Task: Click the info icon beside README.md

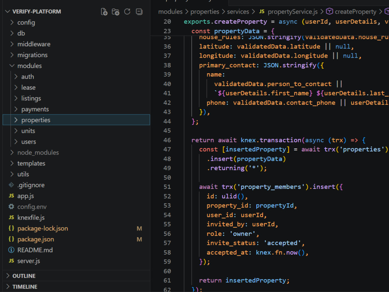Action: click(11, 250)
